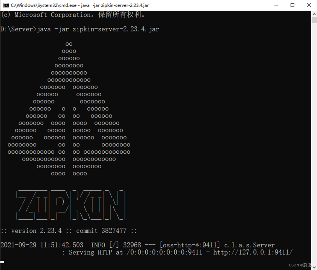Viewport: 317px width, 270px height.
Task: Click the scrollbar up arrow
Action: coord(314,14)
